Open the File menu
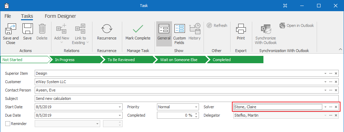The width and height of the screenshot is (344, 132). [x=8, y=16]
